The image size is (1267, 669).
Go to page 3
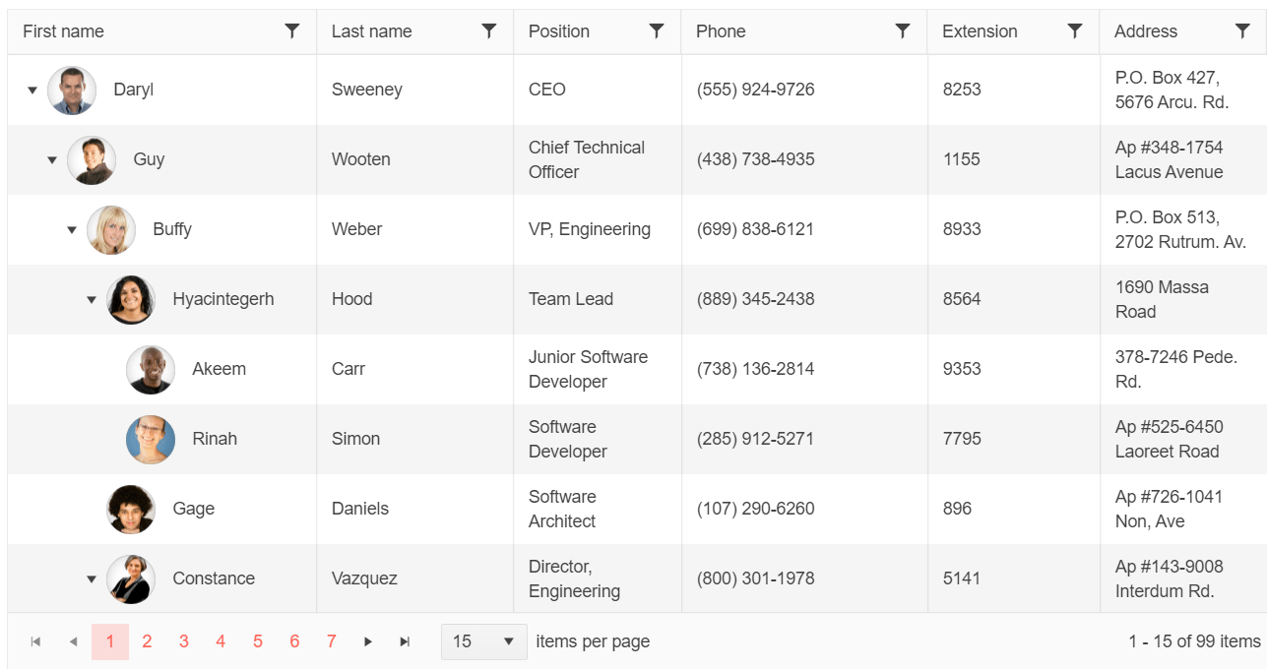183,640
